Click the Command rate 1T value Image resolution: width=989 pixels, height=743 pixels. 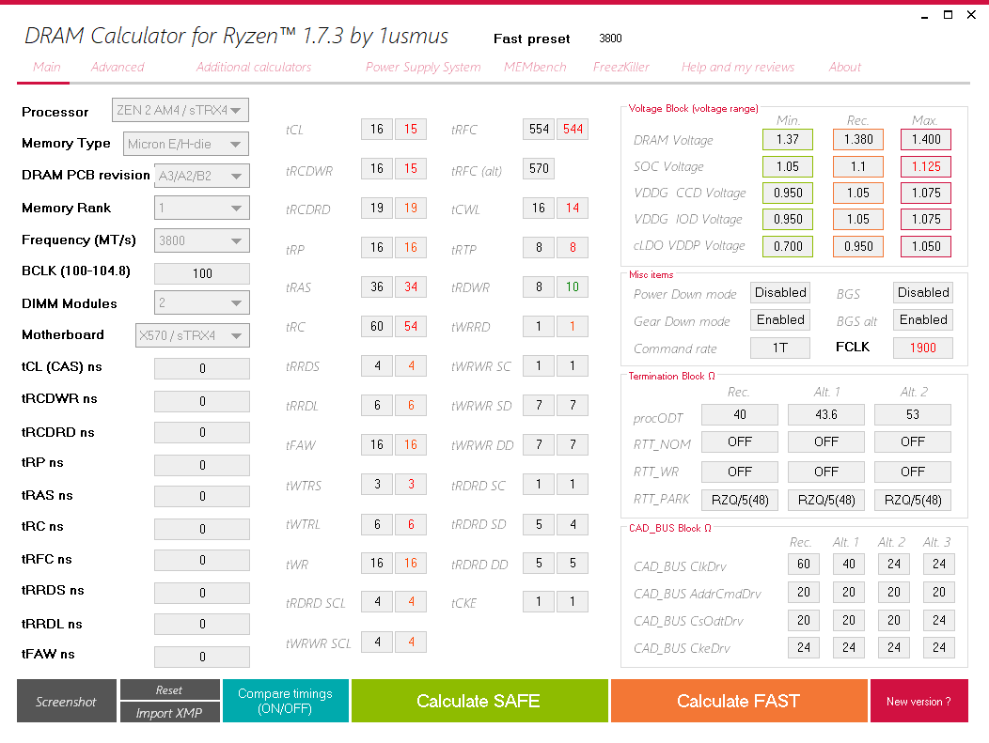click(x=780, y=348)
